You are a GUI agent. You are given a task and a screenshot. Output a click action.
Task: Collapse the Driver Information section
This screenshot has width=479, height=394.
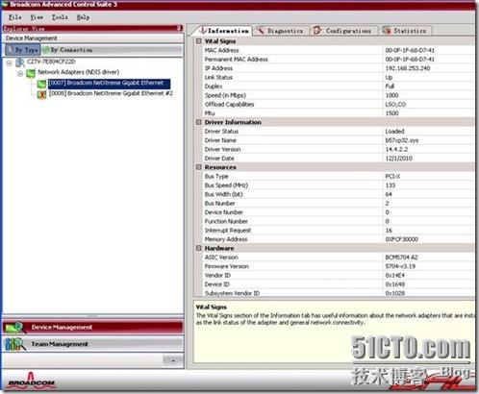point(199,122)
